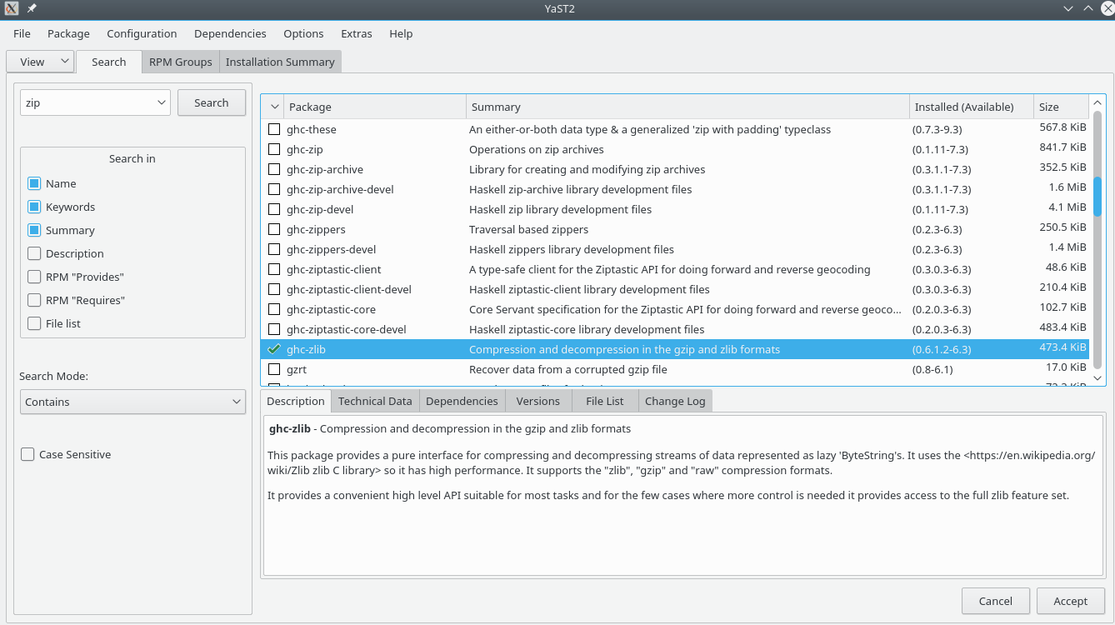Click the status icon beside ghc-zippers-devel
This screenshot has height=625, width=1115.
pos(274,249)
